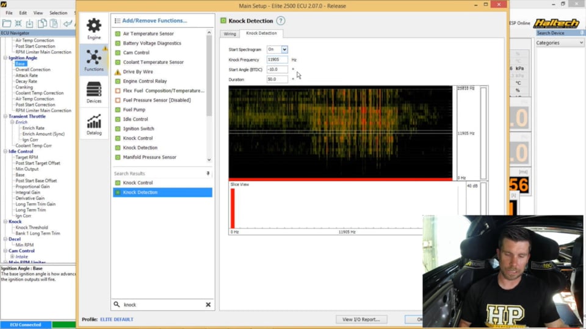Clear the knock search text
Screen dimensions: 586x329
coord(208,305)
